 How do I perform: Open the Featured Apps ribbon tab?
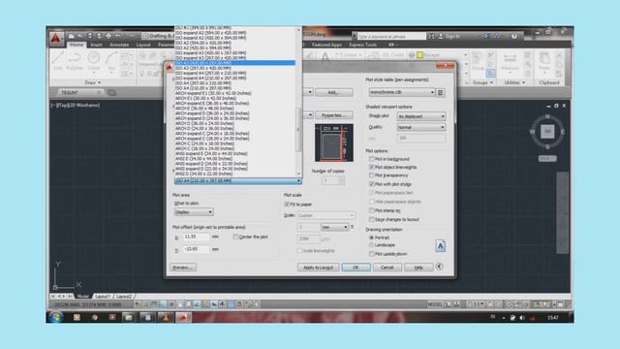326,45
